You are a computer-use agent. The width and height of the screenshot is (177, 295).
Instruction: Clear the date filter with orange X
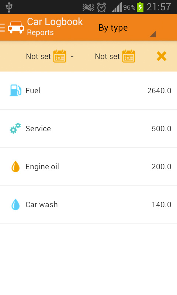tap(162, 56)
